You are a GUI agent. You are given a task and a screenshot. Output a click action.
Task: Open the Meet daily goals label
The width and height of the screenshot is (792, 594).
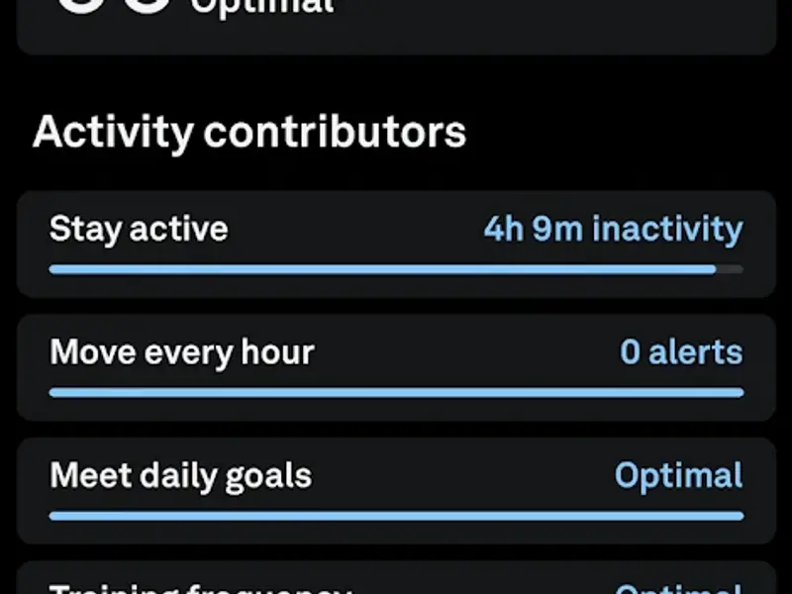[180, 475]
